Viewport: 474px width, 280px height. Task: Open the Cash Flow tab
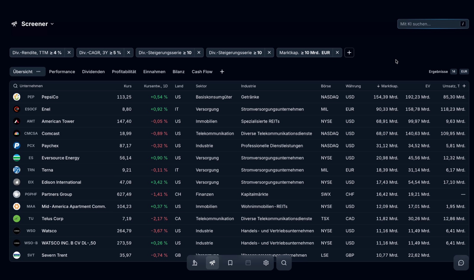[202, 72]
